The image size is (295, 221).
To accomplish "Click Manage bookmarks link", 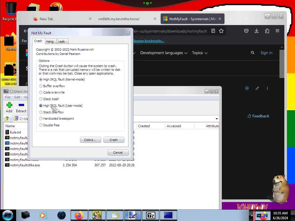I will point(148,41).
